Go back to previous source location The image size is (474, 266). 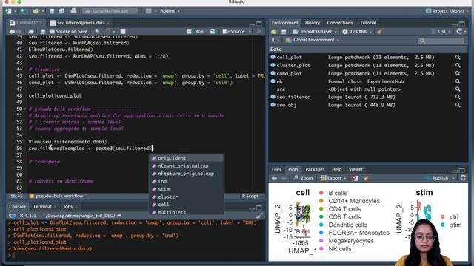[12, 31]
